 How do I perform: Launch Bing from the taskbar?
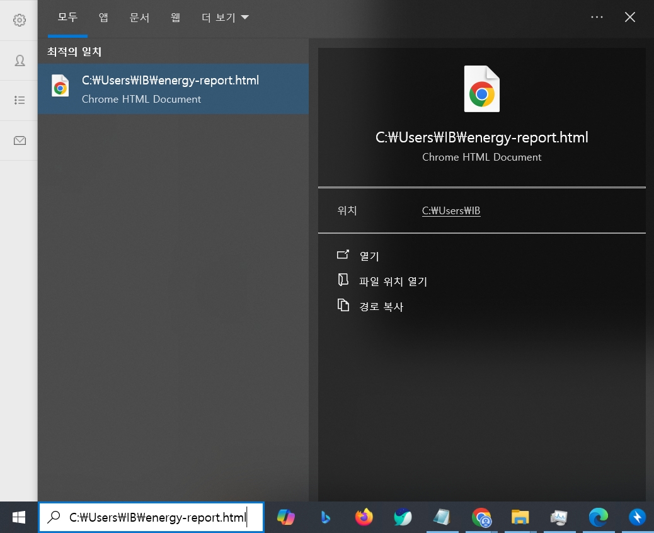coord(325,517)
